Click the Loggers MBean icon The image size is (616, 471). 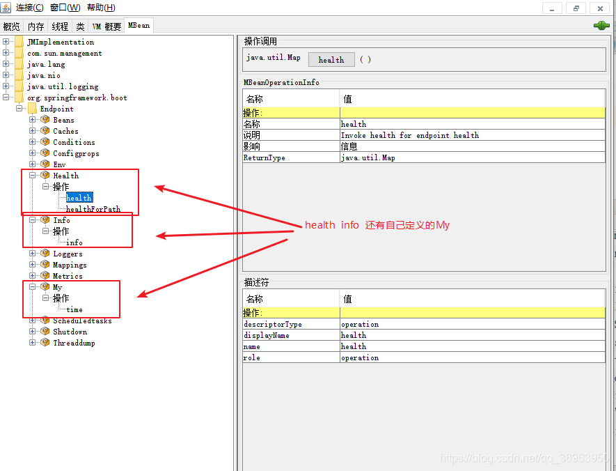45,253
